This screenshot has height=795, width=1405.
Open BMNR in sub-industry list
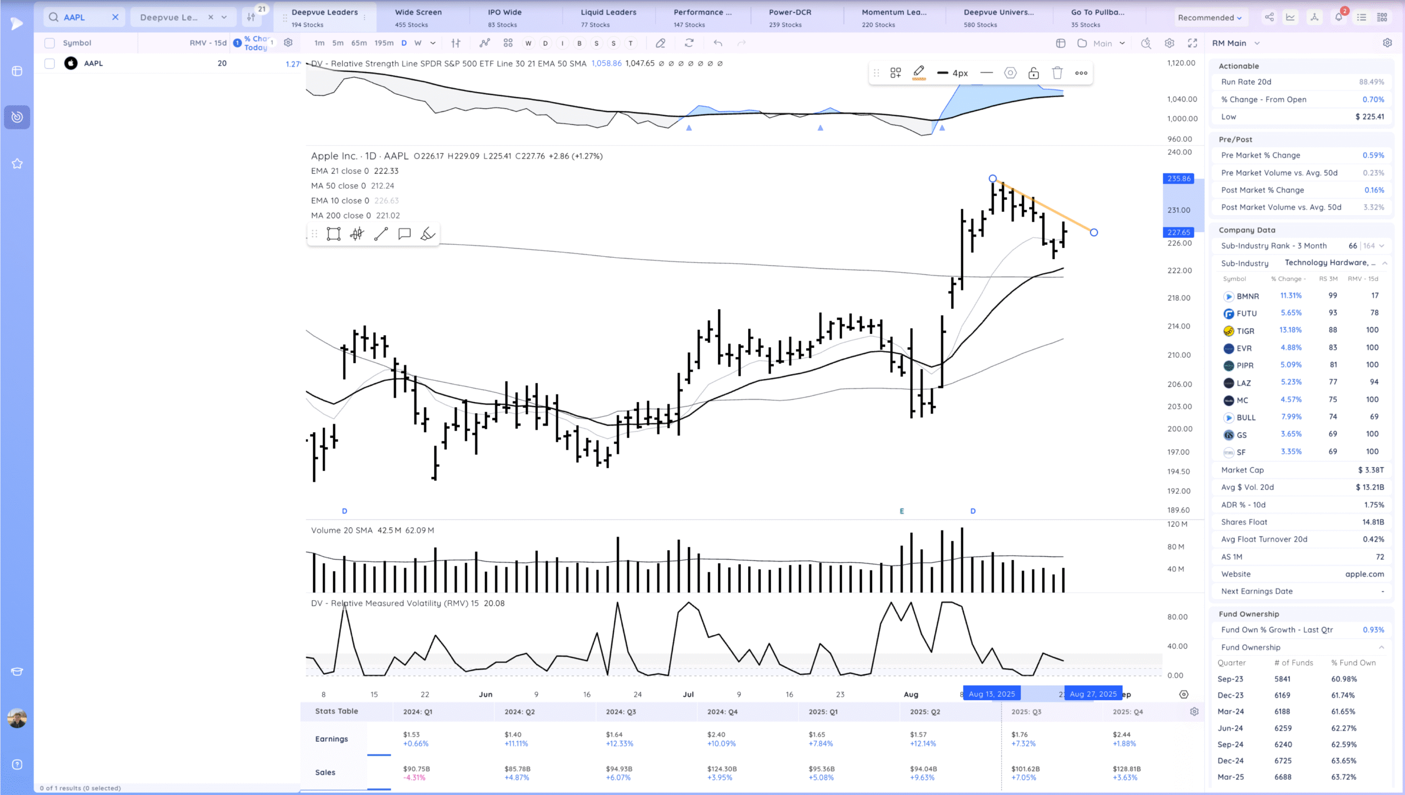[x=1247, y=296]
